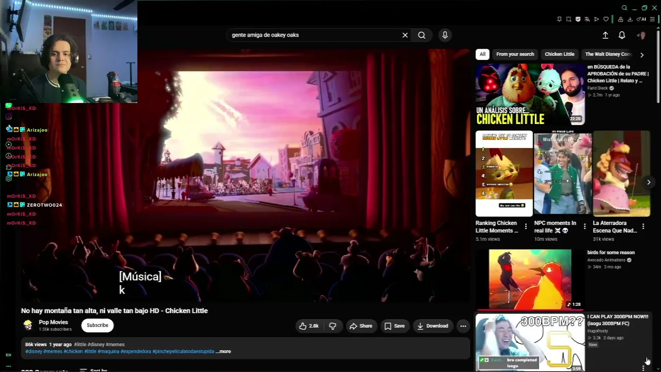
Task: Open Extensions from the sidebar cube icon
Action: coord(8,167)
